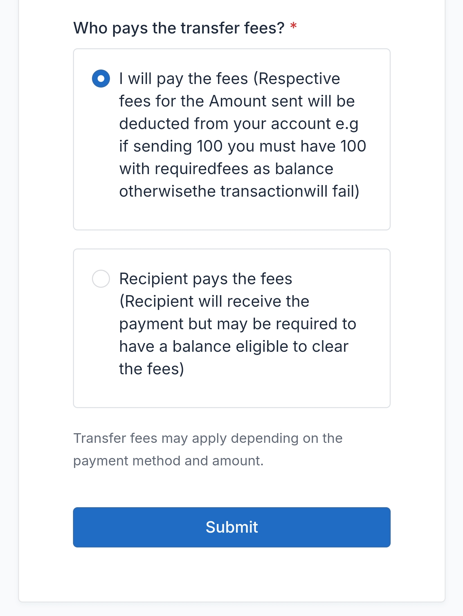Click "with requiredfees as balance" text line

226,169
